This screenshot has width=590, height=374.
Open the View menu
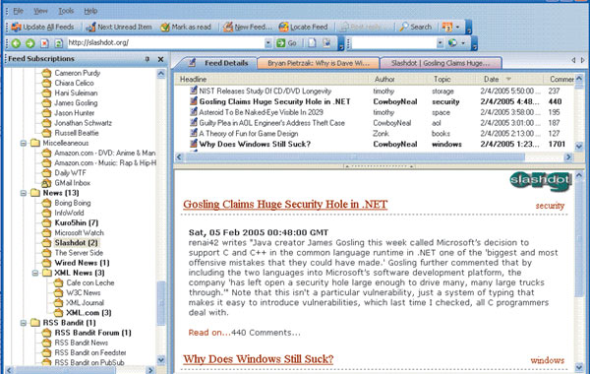(40, 11)
